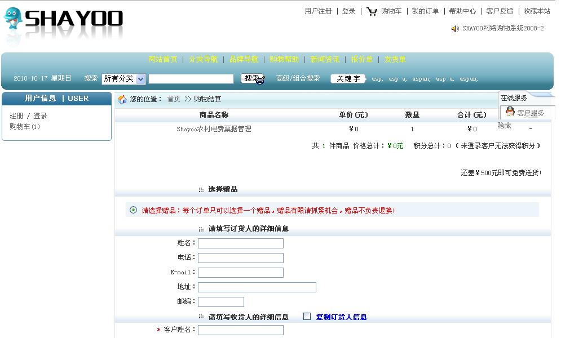This screenshot has height=338, width=561.
Task: Click the speaker announcement icon
Action: (455, 29)
